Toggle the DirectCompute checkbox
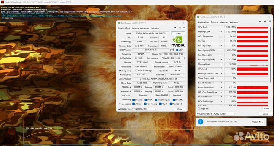 click(x=156, y=100)
